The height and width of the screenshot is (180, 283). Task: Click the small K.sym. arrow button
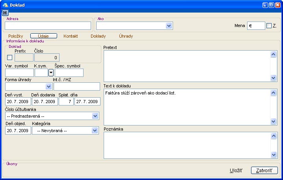(x=51, y=73)
